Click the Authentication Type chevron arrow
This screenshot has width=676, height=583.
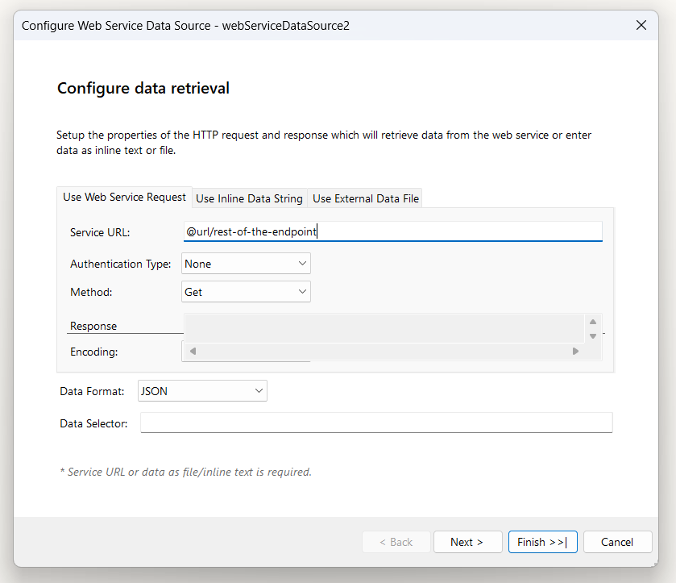point(302,264)
